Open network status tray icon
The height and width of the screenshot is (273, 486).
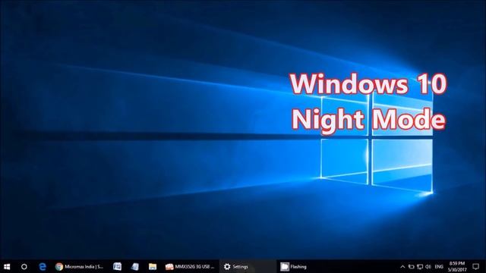[x=420, y=266]
